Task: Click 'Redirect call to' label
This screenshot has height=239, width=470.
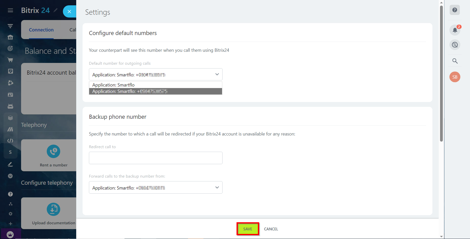Action: pos(102,147)
